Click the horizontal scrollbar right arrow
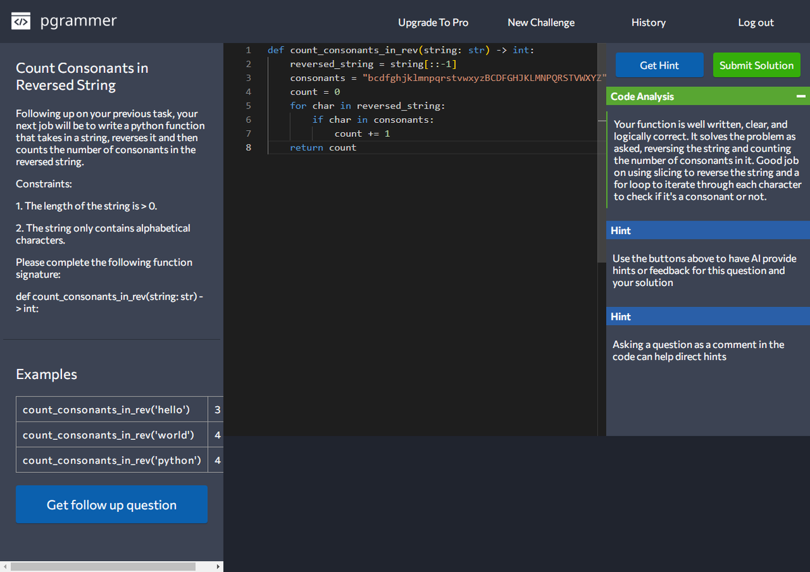The width and height of the screenshot is (810, 572). pos(217,567)
